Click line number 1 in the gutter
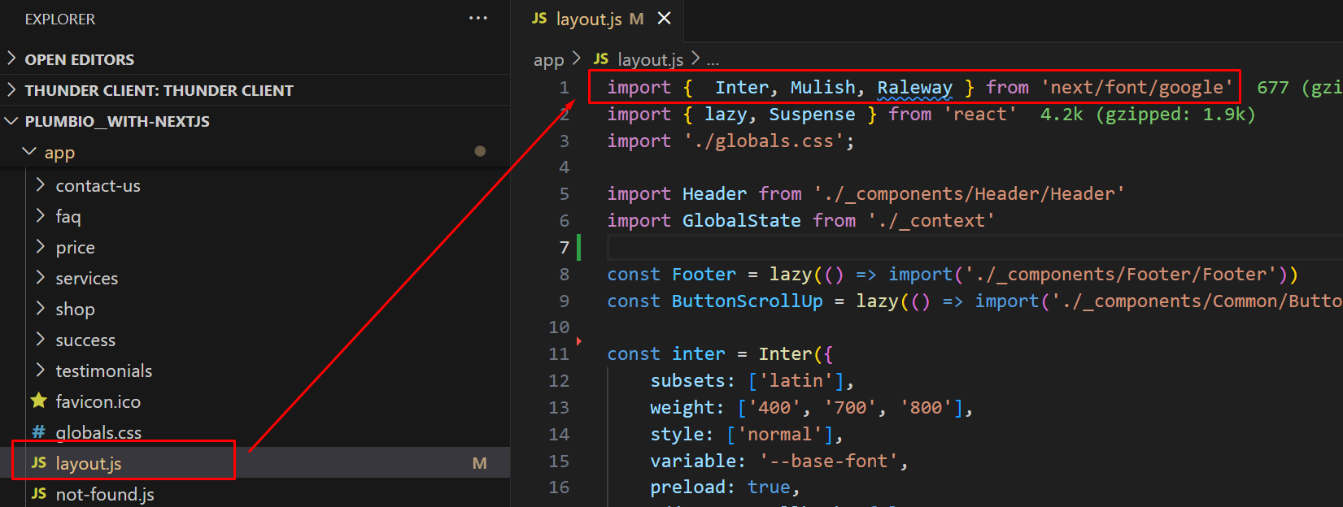Image resolution: width=1343 pixels, height=507 pixels. 565,87
